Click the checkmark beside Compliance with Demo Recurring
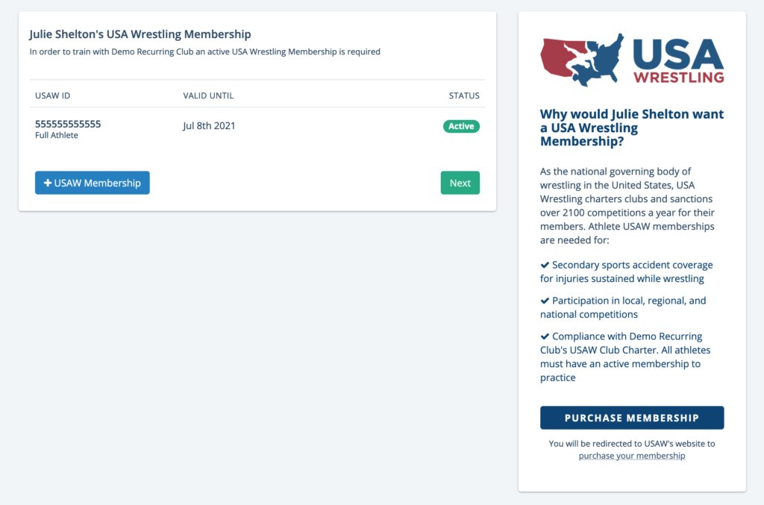Screen dimensions: 764x505 coord(545,336)
